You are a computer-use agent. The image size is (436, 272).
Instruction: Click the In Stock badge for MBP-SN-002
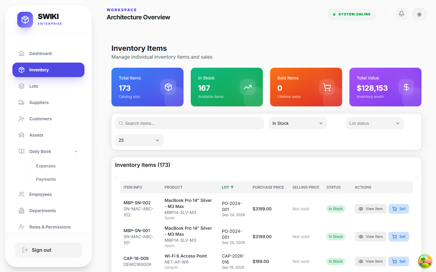336,209
